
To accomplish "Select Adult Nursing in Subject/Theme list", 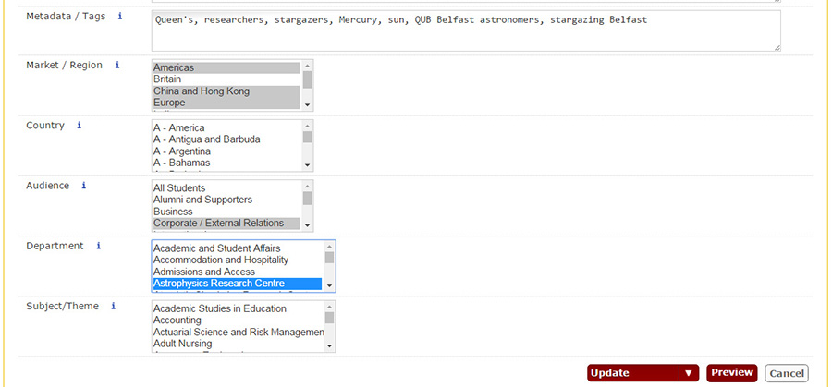I will (238, 344).
